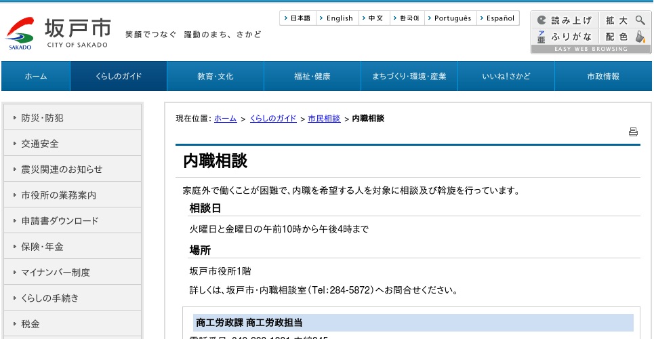Viewport: 654px width, 339px height.
Task: Click the print page icon
Action: coord(633,132)
